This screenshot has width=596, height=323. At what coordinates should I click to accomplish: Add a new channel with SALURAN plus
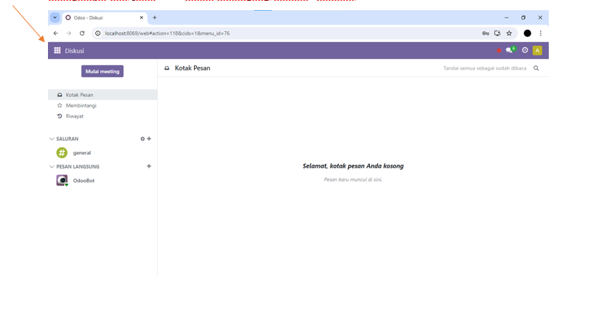pos(149,139)
